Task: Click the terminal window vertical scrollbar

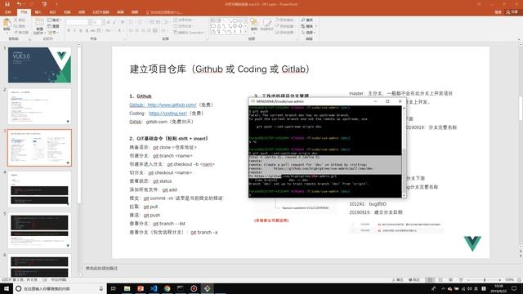Action: (x=404, y=152)
